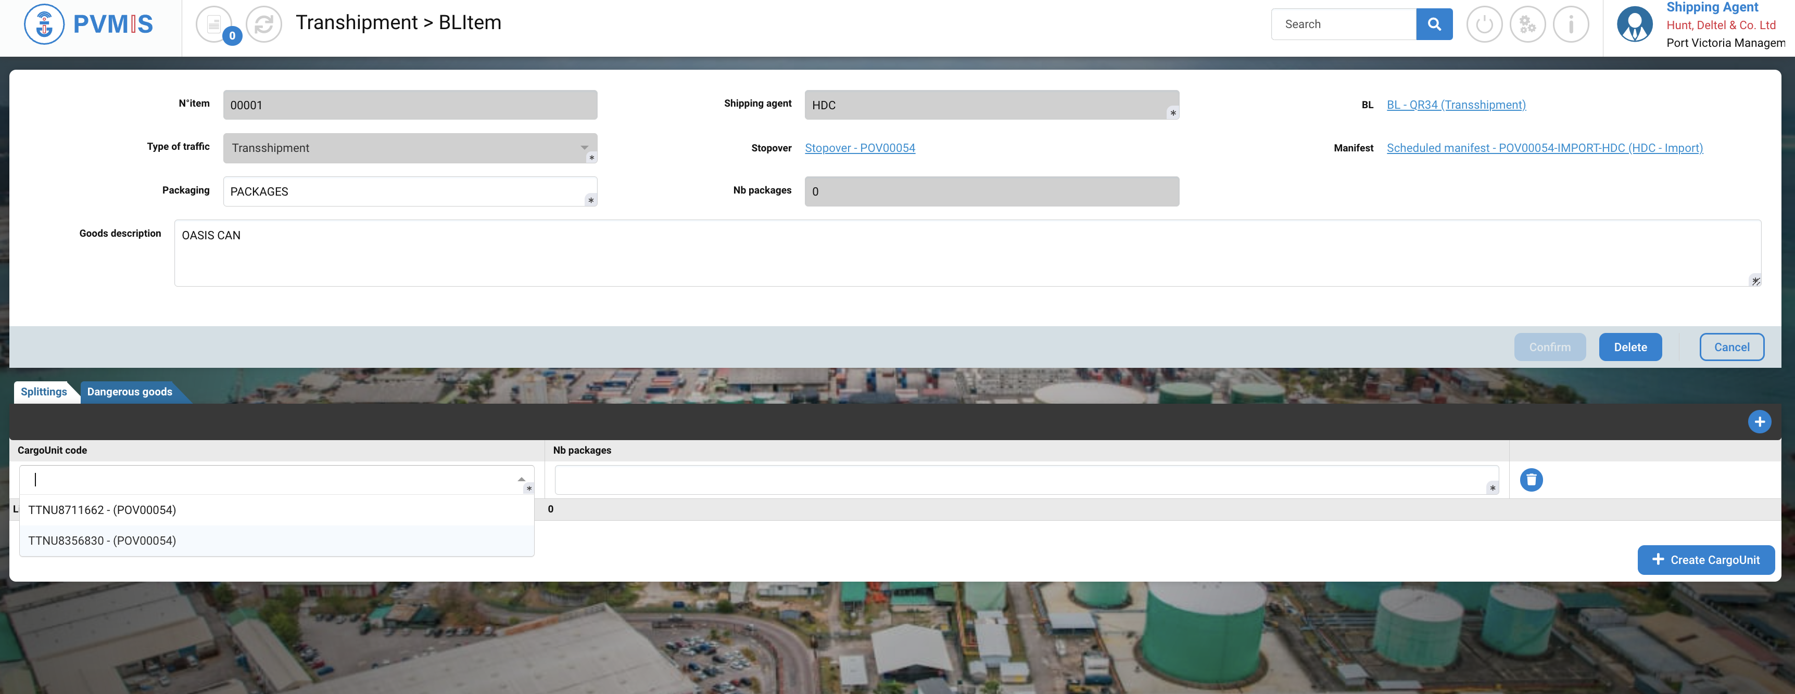1795x694 pixels.
Task: Select the Splittings tab
Action: (x=43, y=392)
